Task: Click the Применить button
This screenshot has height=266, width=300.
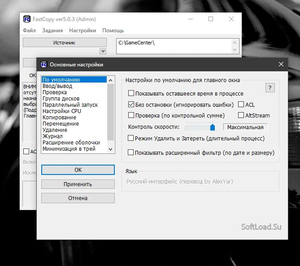Action: pyautogui.click(x=78, y=184)
